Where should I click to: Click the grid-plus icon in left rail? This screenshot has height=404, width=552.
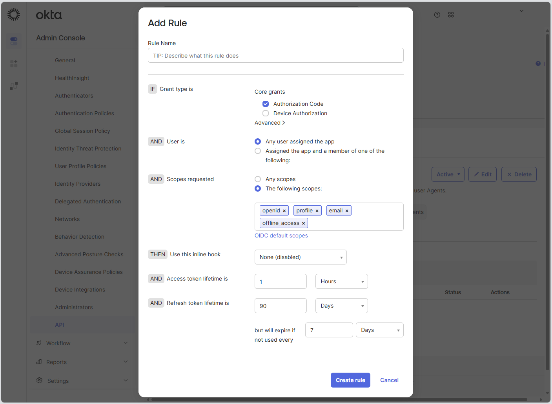(x=14, y=63)
